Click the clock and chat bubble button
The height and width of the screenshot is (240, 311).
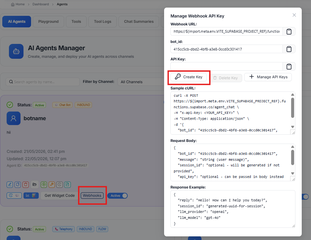(14, 195)
